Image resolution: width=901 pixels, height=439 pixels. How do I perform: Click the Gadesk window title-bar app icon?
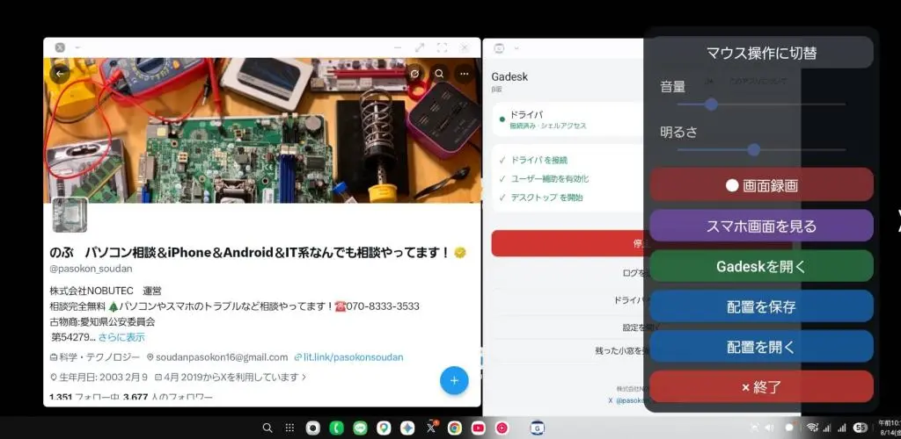(499, 48)
